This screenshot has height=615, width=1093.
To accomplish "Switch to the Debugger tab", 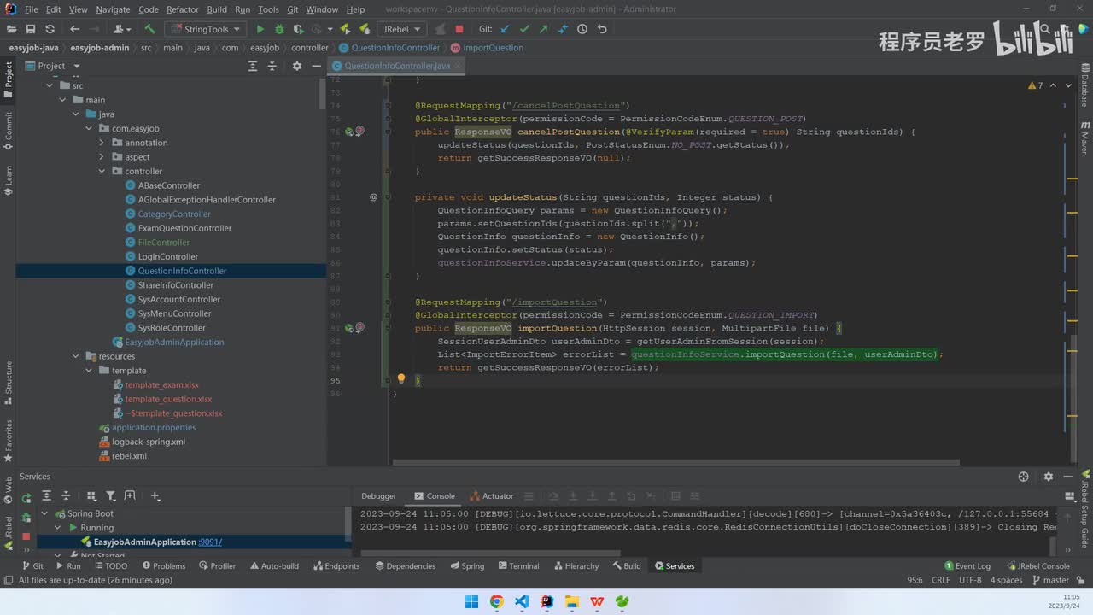I will [378, 496].
